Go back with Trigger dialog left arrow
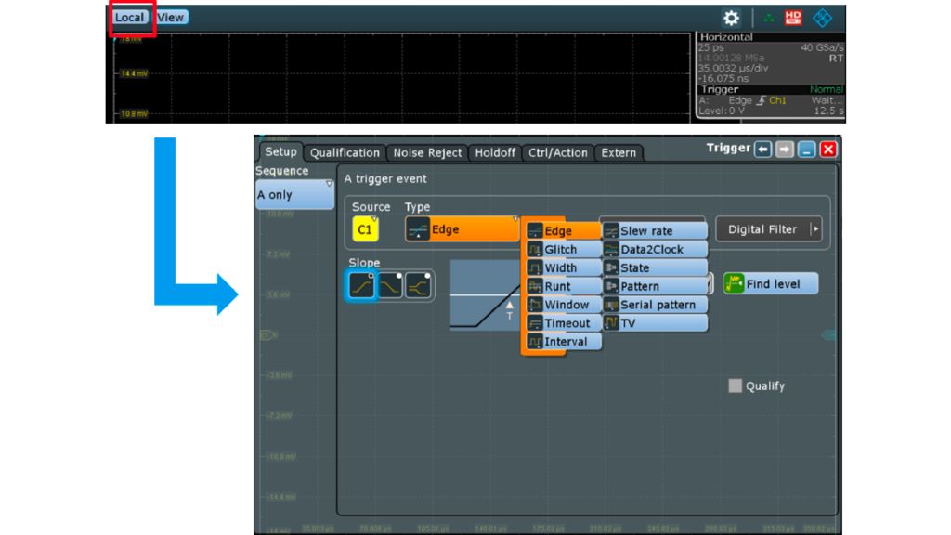Image resolution: width=951 pixels, height=535 pixels. pyautogui.click(x=763, y=150)
